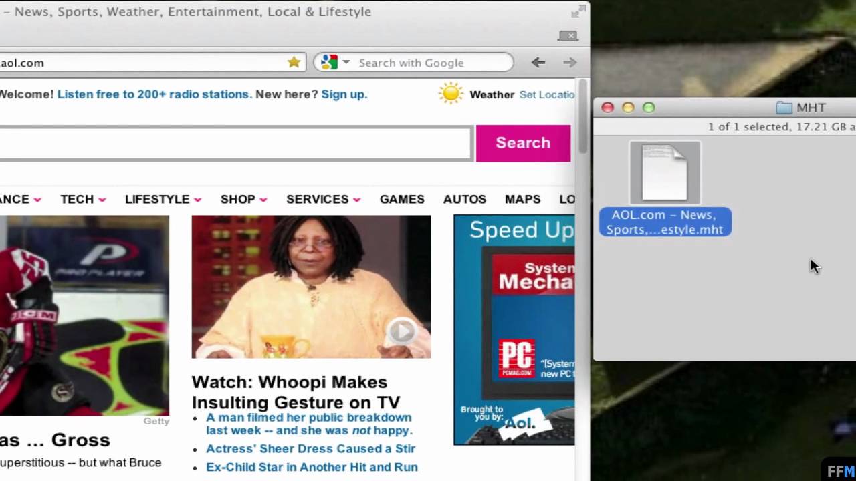
Task: Click the browser page vertical scrollbar
Action: 582,116
